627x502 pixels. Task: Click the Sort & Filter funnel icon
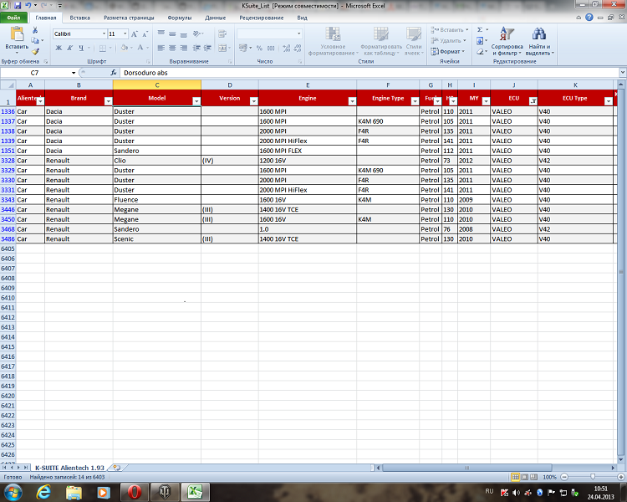coord(507,34)
